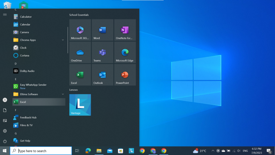Launch Word from School Essentials tiles

pyautogui.click(x=102, y=30)
